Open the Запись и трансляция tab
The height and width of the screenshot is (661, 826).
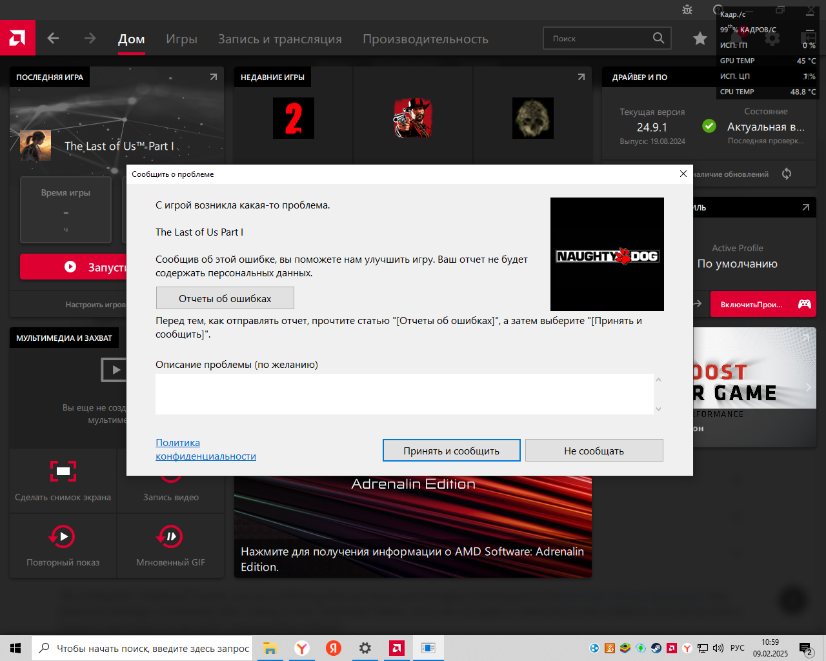280,39
